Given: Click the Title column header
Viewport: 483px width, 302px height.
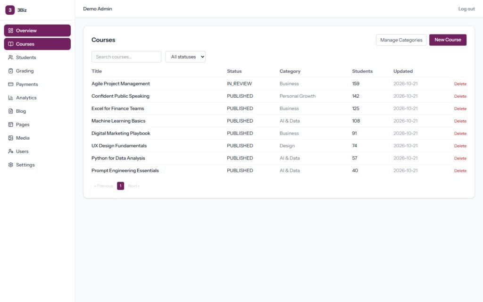Looking at the screenshot, I should pos(96,71).
